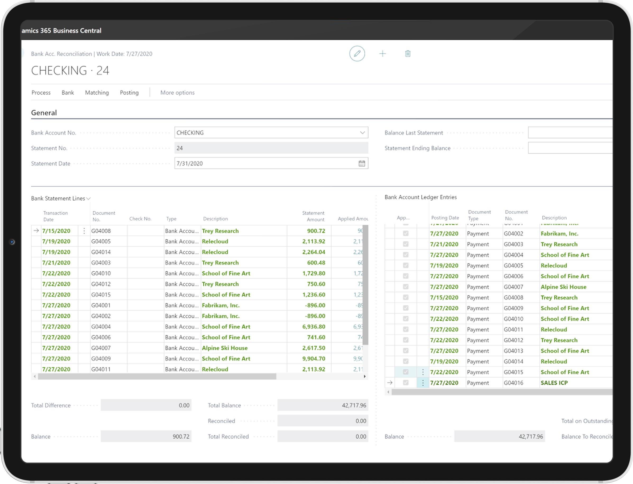This screenshot has width=633, height=484.
Task: Toggle Applied checkbox for G04004 ledger entry
Action: 405,255
